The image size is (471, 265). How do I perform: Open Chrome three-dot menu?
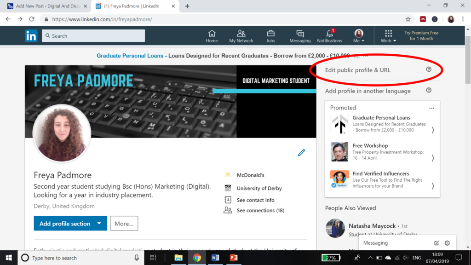click(x=463, y=19)
